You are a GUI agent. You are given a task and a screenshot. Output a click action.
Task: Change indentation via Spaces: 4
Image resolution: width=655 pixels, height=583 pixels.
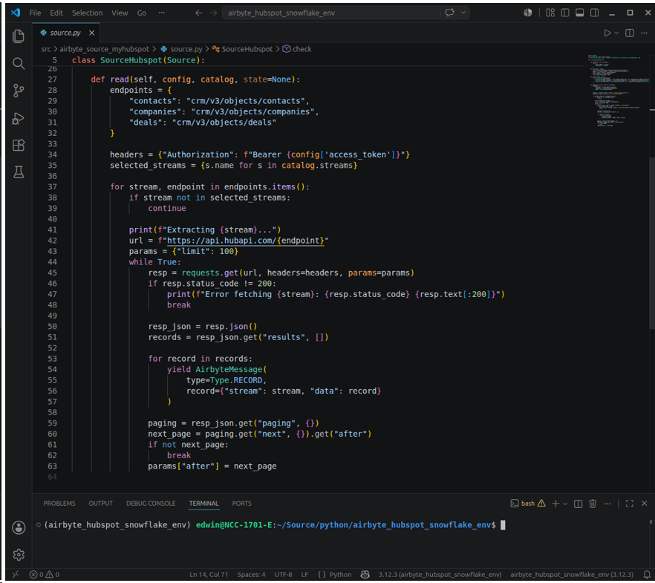tap(251, 575)
